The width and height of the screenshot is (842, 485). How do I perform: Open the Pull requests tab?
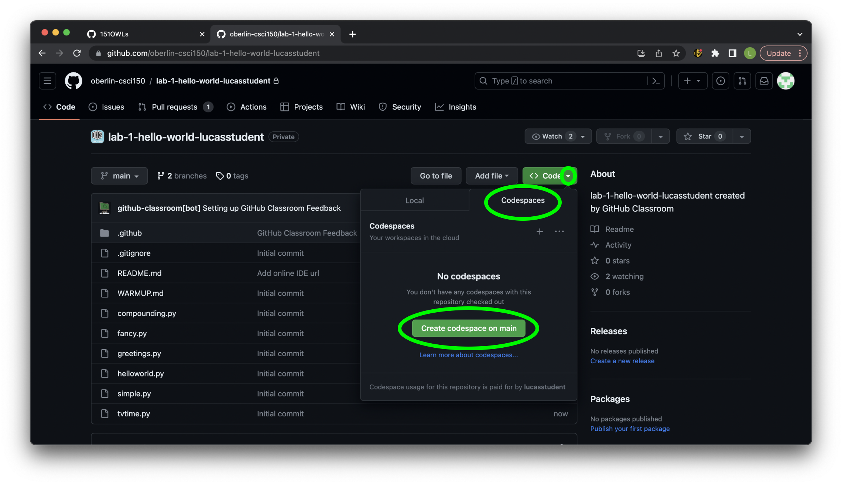click(176, 107)
